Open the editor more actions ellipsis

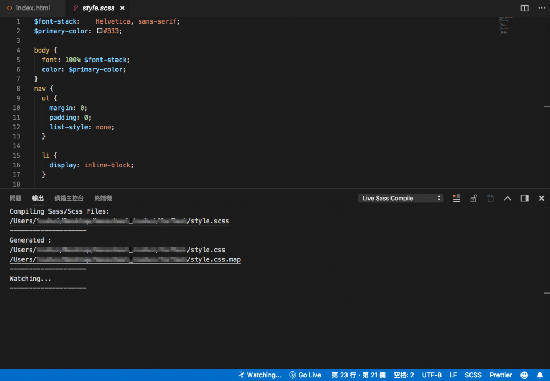(541, 8)
